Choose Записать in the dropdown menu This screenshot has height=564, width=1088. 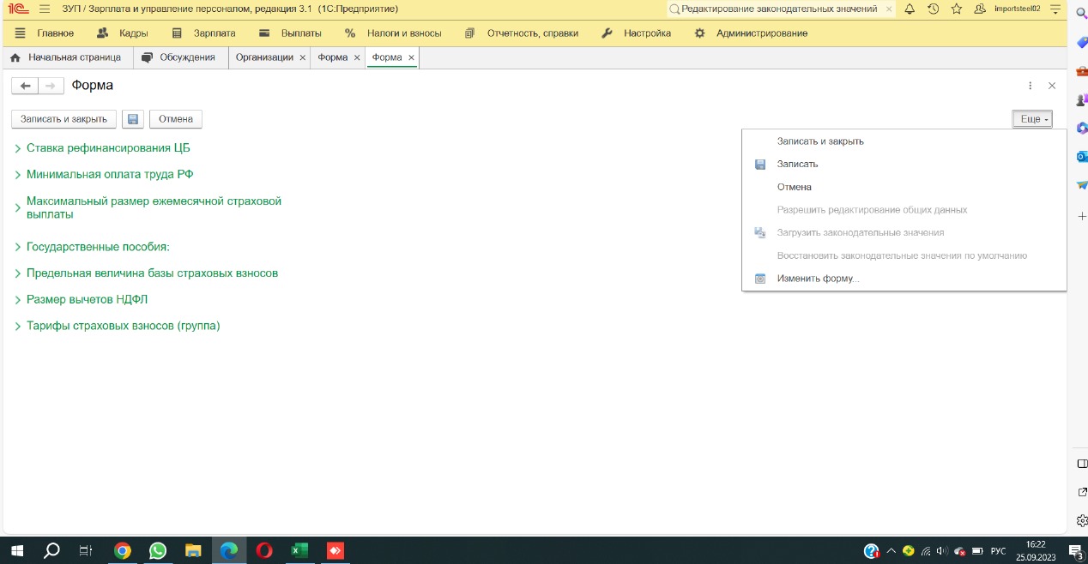[797, 164]
